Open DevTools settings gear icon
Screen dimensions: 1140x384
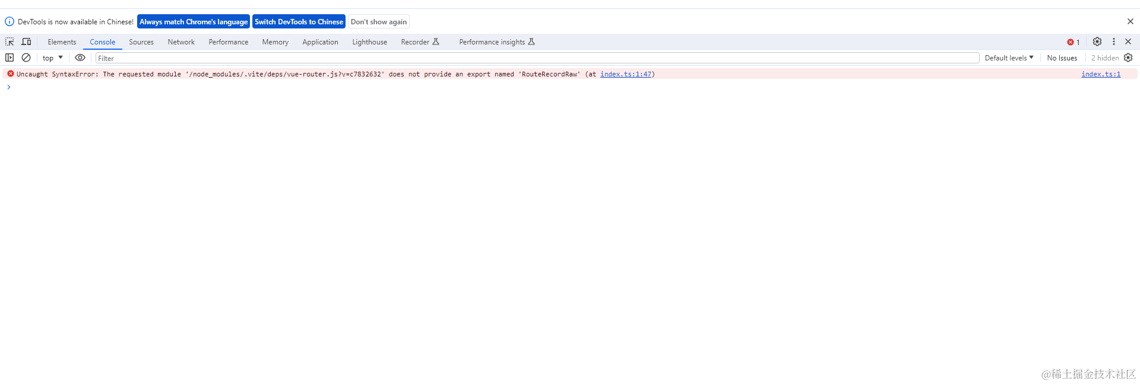[1097, 41]
